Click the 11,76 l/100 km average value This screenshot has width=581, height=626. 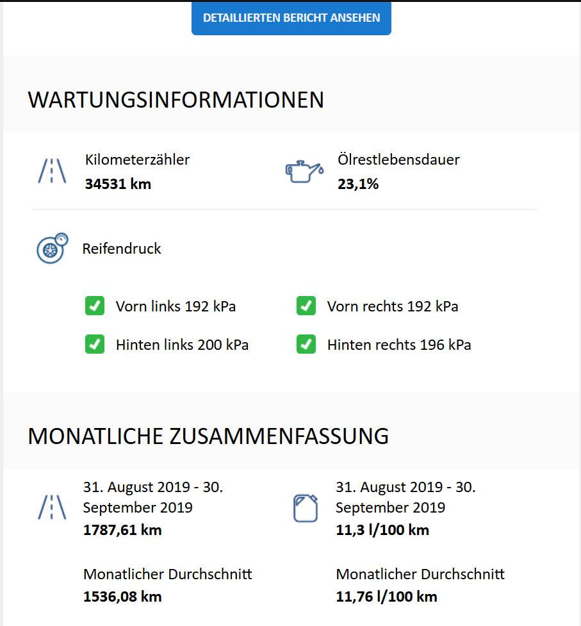click(386, 597)
